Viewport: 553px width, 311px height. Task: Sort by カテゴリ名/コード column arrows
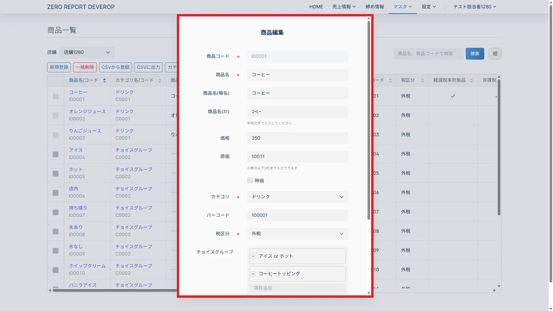click(x=160, y=80)
